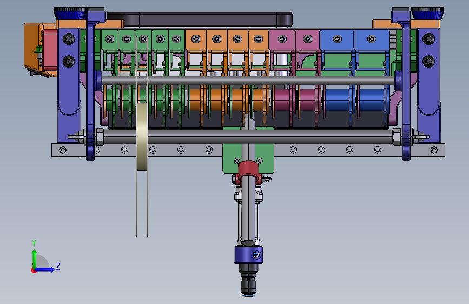Screen dimensions: 469x304
Task: Select the leftmost screw hole on bottom rail
Action: (63, 150)
